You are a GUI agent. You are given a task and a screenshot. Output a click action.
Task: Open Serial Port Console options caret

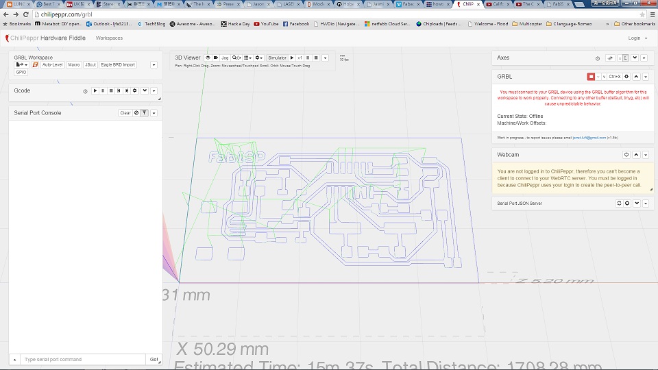[154, 113]
